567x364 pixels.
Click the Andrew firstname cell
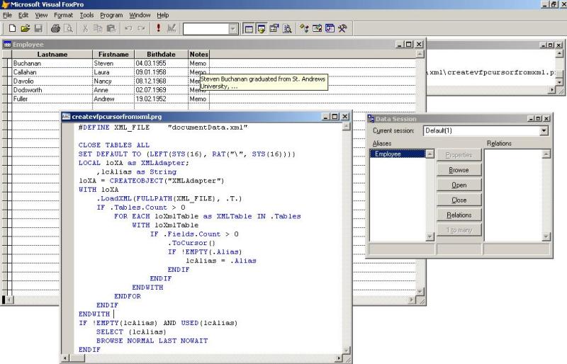point(113,98)
